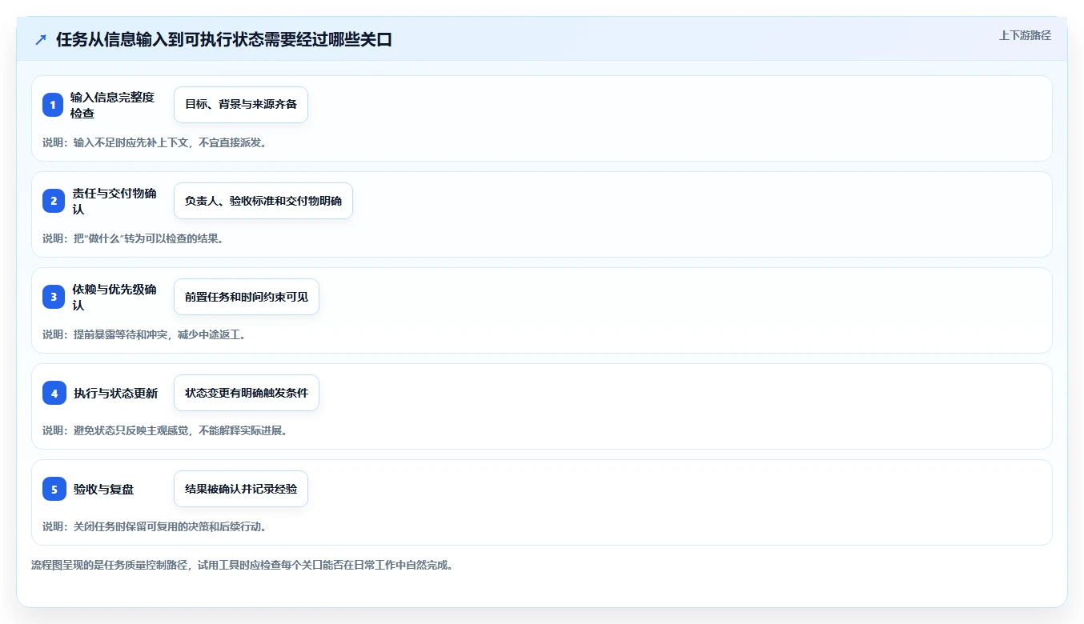Click the note 把“做什么”转为可以检查的结果

(133, 238)
